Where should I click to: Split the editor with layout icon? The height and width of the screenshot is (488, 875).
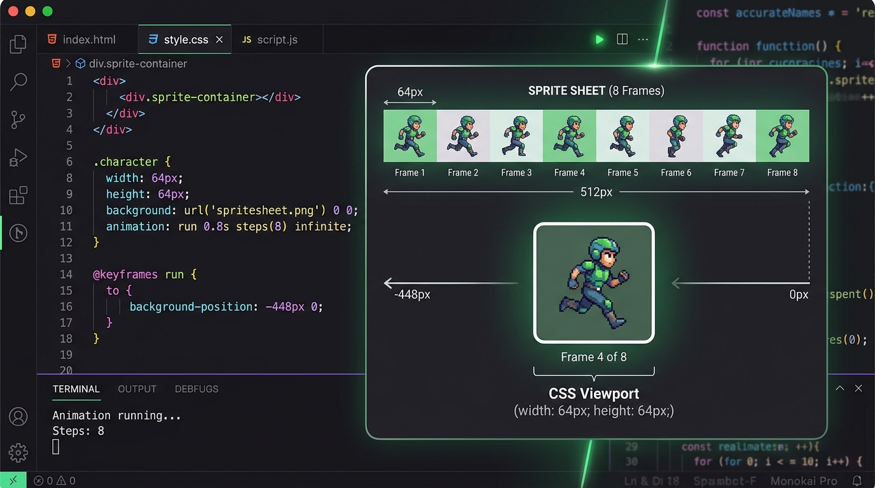pos(623,39)
